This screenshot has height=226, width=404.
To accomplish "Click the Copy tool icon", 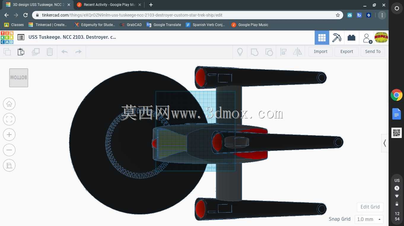I will tap(7, 52).
